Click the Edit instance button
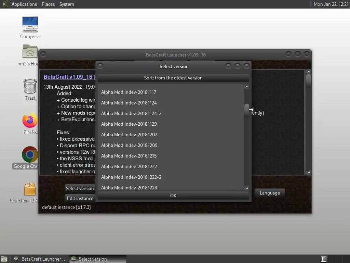350x263 pixels. tap(80, 198)
